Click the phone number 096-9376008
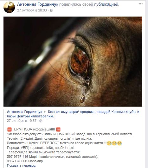Viewport: 148px width, 168px height. click(x=17, y=161)
